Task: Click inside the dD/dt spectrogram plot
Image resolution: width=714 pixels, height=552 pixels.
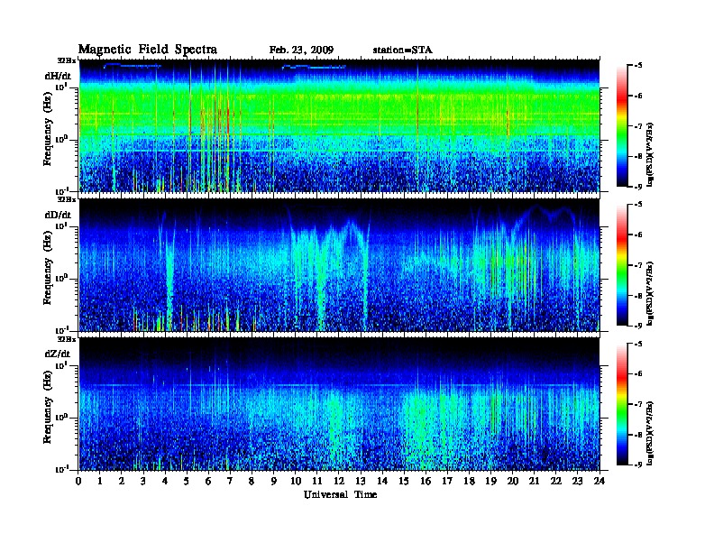Action: point(339,265)
